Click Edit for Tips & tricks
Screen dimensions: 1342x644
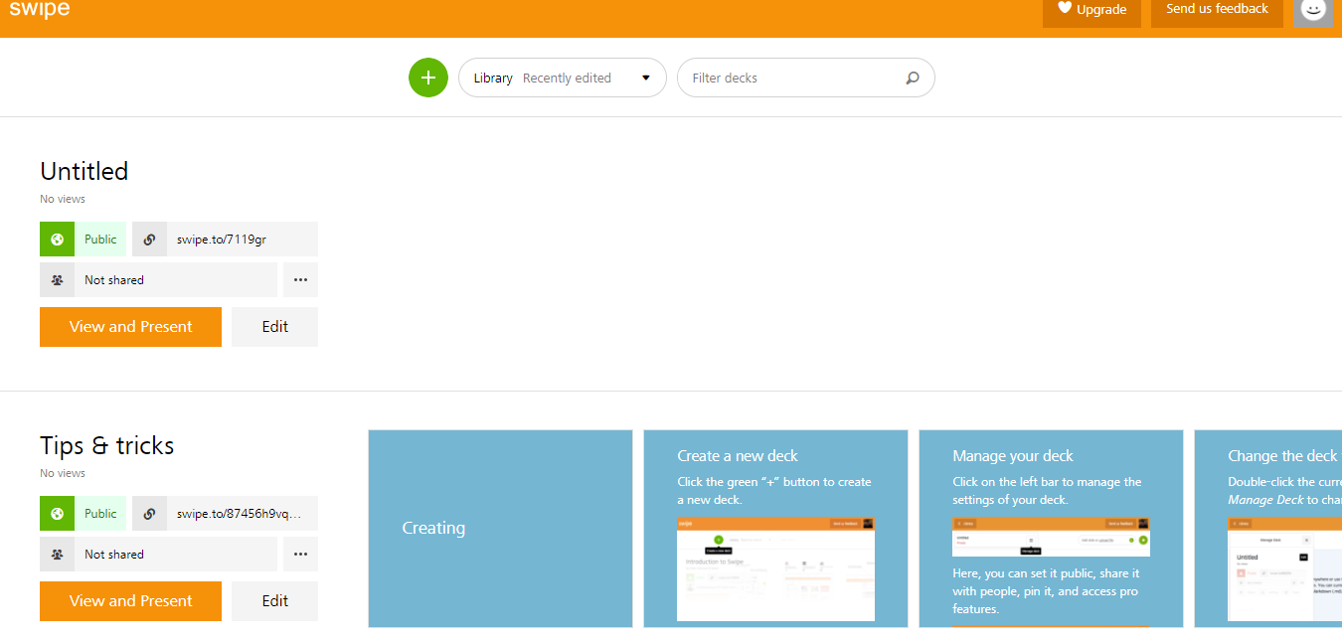(x=275, y=601)
